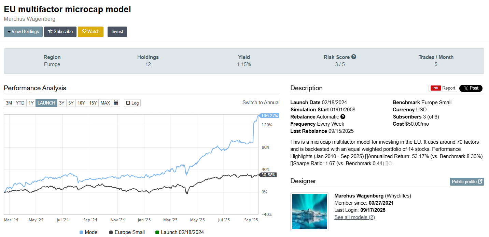Enable the Log scale checkbox
The image size is (489, 237).
tap(132, 103)
